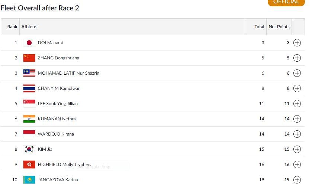
Task: Open HIGHFIELD Molly Tryphena details plus icon
Action: [x=297, y=165]
